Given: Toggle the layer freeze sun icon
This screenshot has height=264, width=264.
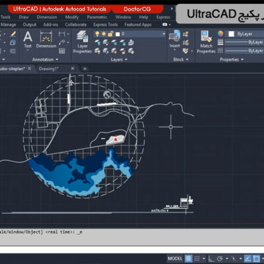Looking at the screenshot, I should (x=104, y=34).
